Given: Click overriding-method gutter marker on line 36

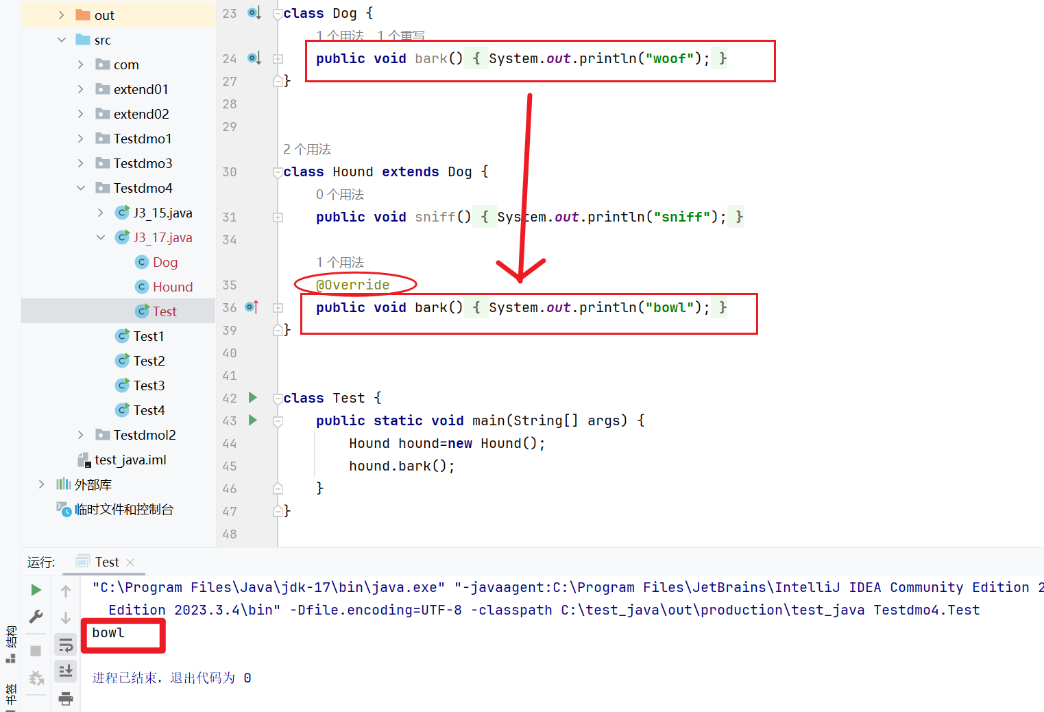Looking at the screenshot, I should pos(252,307).
